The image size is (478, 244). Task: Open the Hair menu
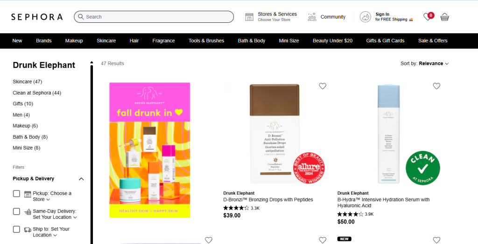[134, 41]
